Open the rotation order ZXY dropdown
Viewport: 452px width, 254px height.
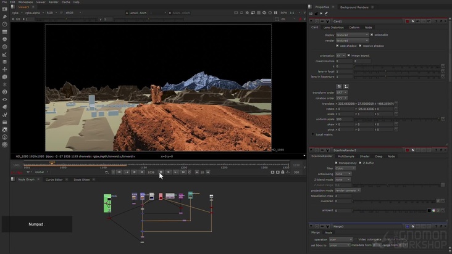click(x=343, y=98)
